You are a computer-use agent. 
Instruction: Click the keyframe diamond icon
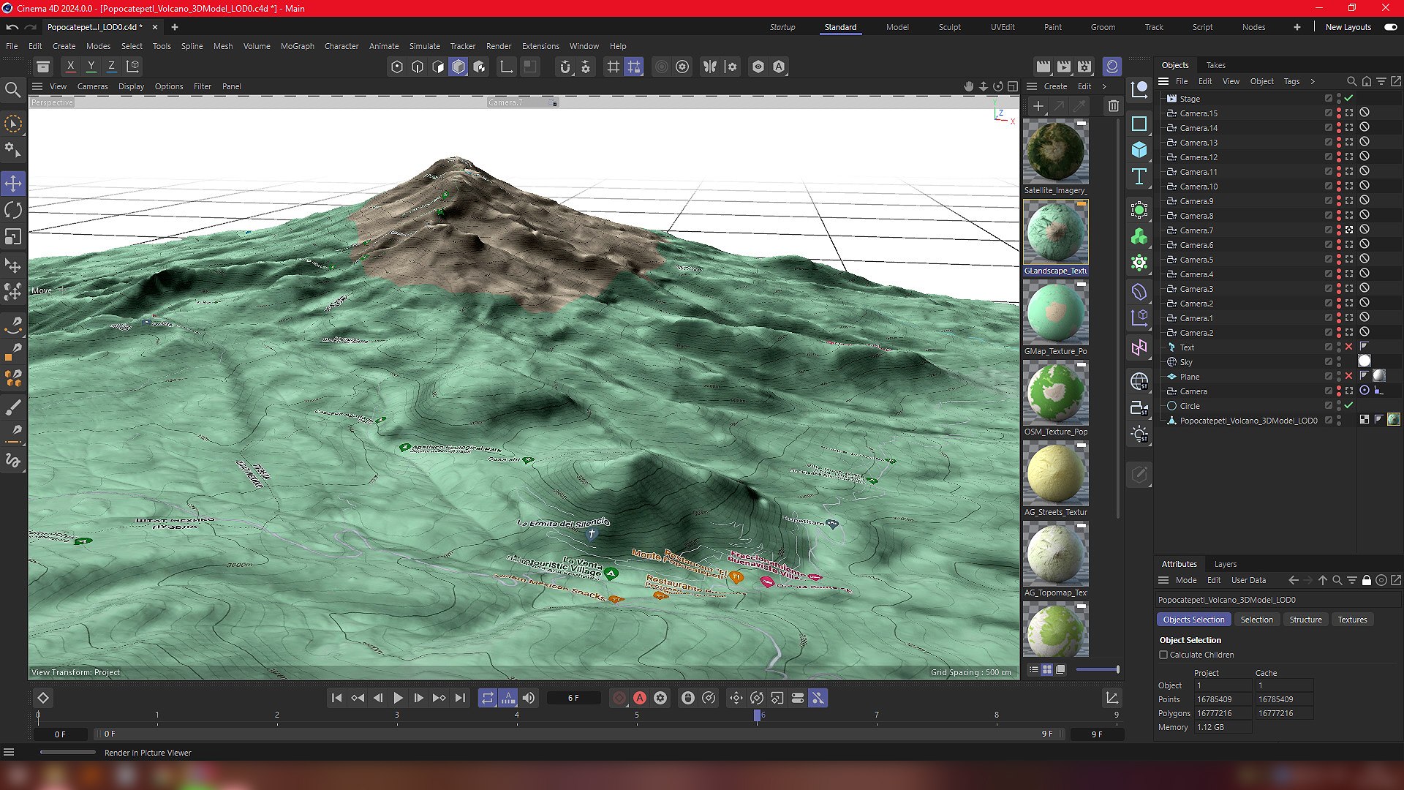coord(43,698)
